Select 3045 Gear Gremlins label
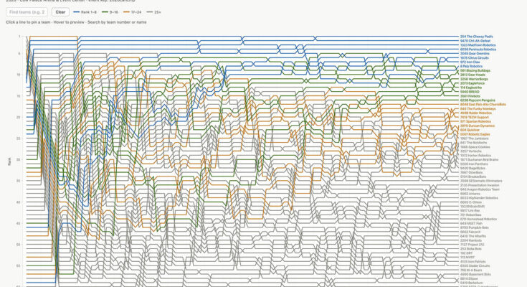The width and height of the screenshot is (527, 287). pos(475,54)
